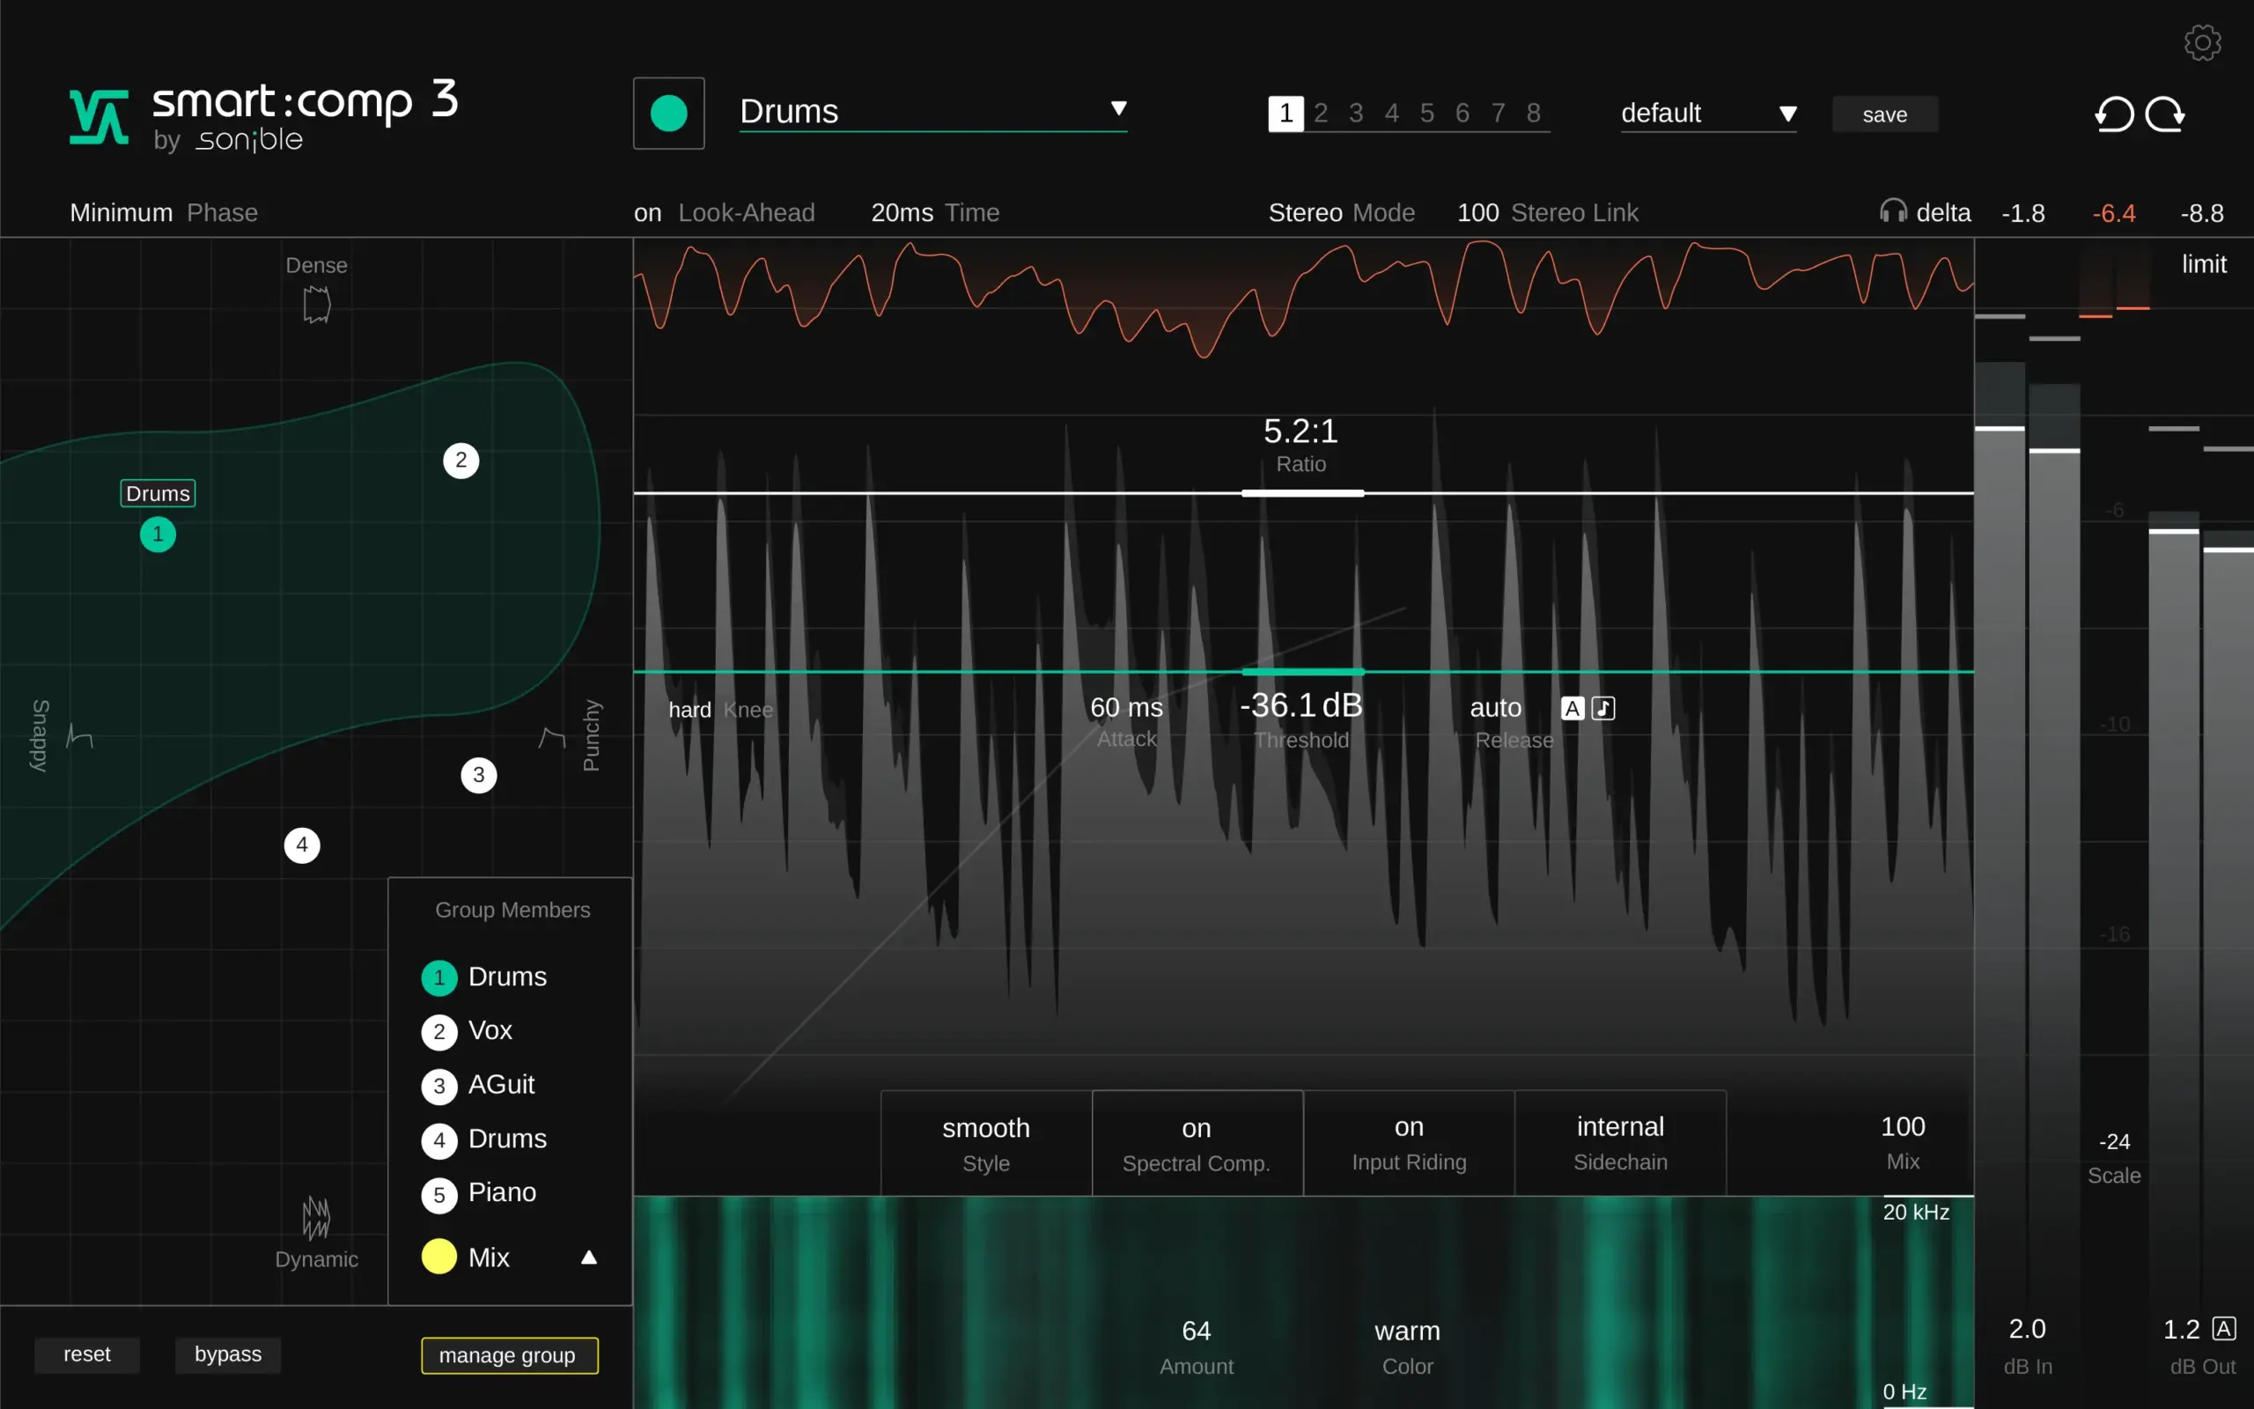Open the default preset dropdown
The width and height of the screenshot is (2254, 1409).
point(1709,113)
